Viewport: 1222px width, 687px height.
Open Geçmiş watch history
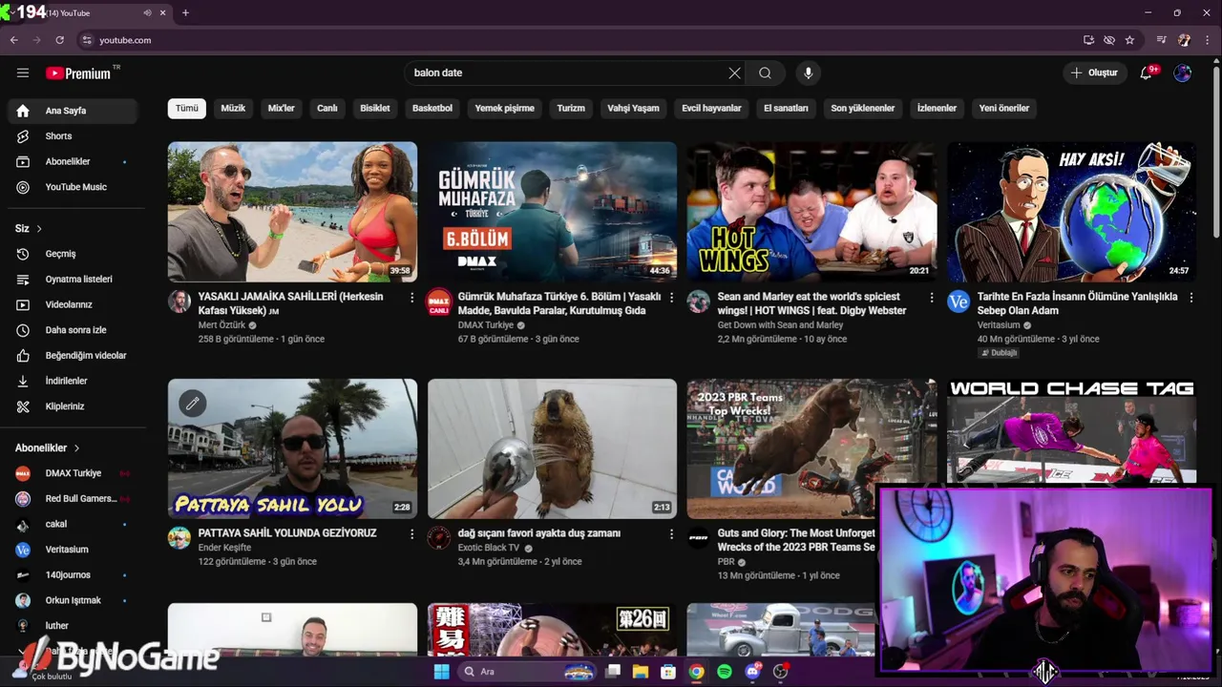(x=74, y=254)
